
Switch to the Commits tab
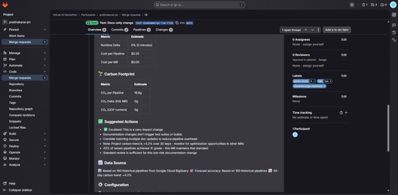(119, 30)
